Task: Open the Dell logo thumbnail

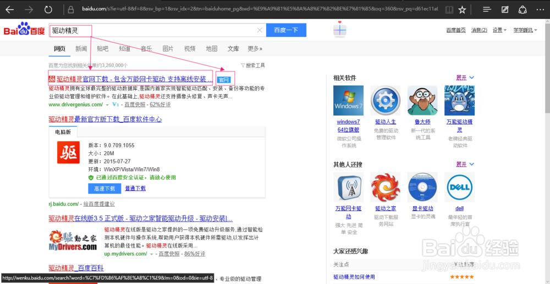Action: pos(459,187)
